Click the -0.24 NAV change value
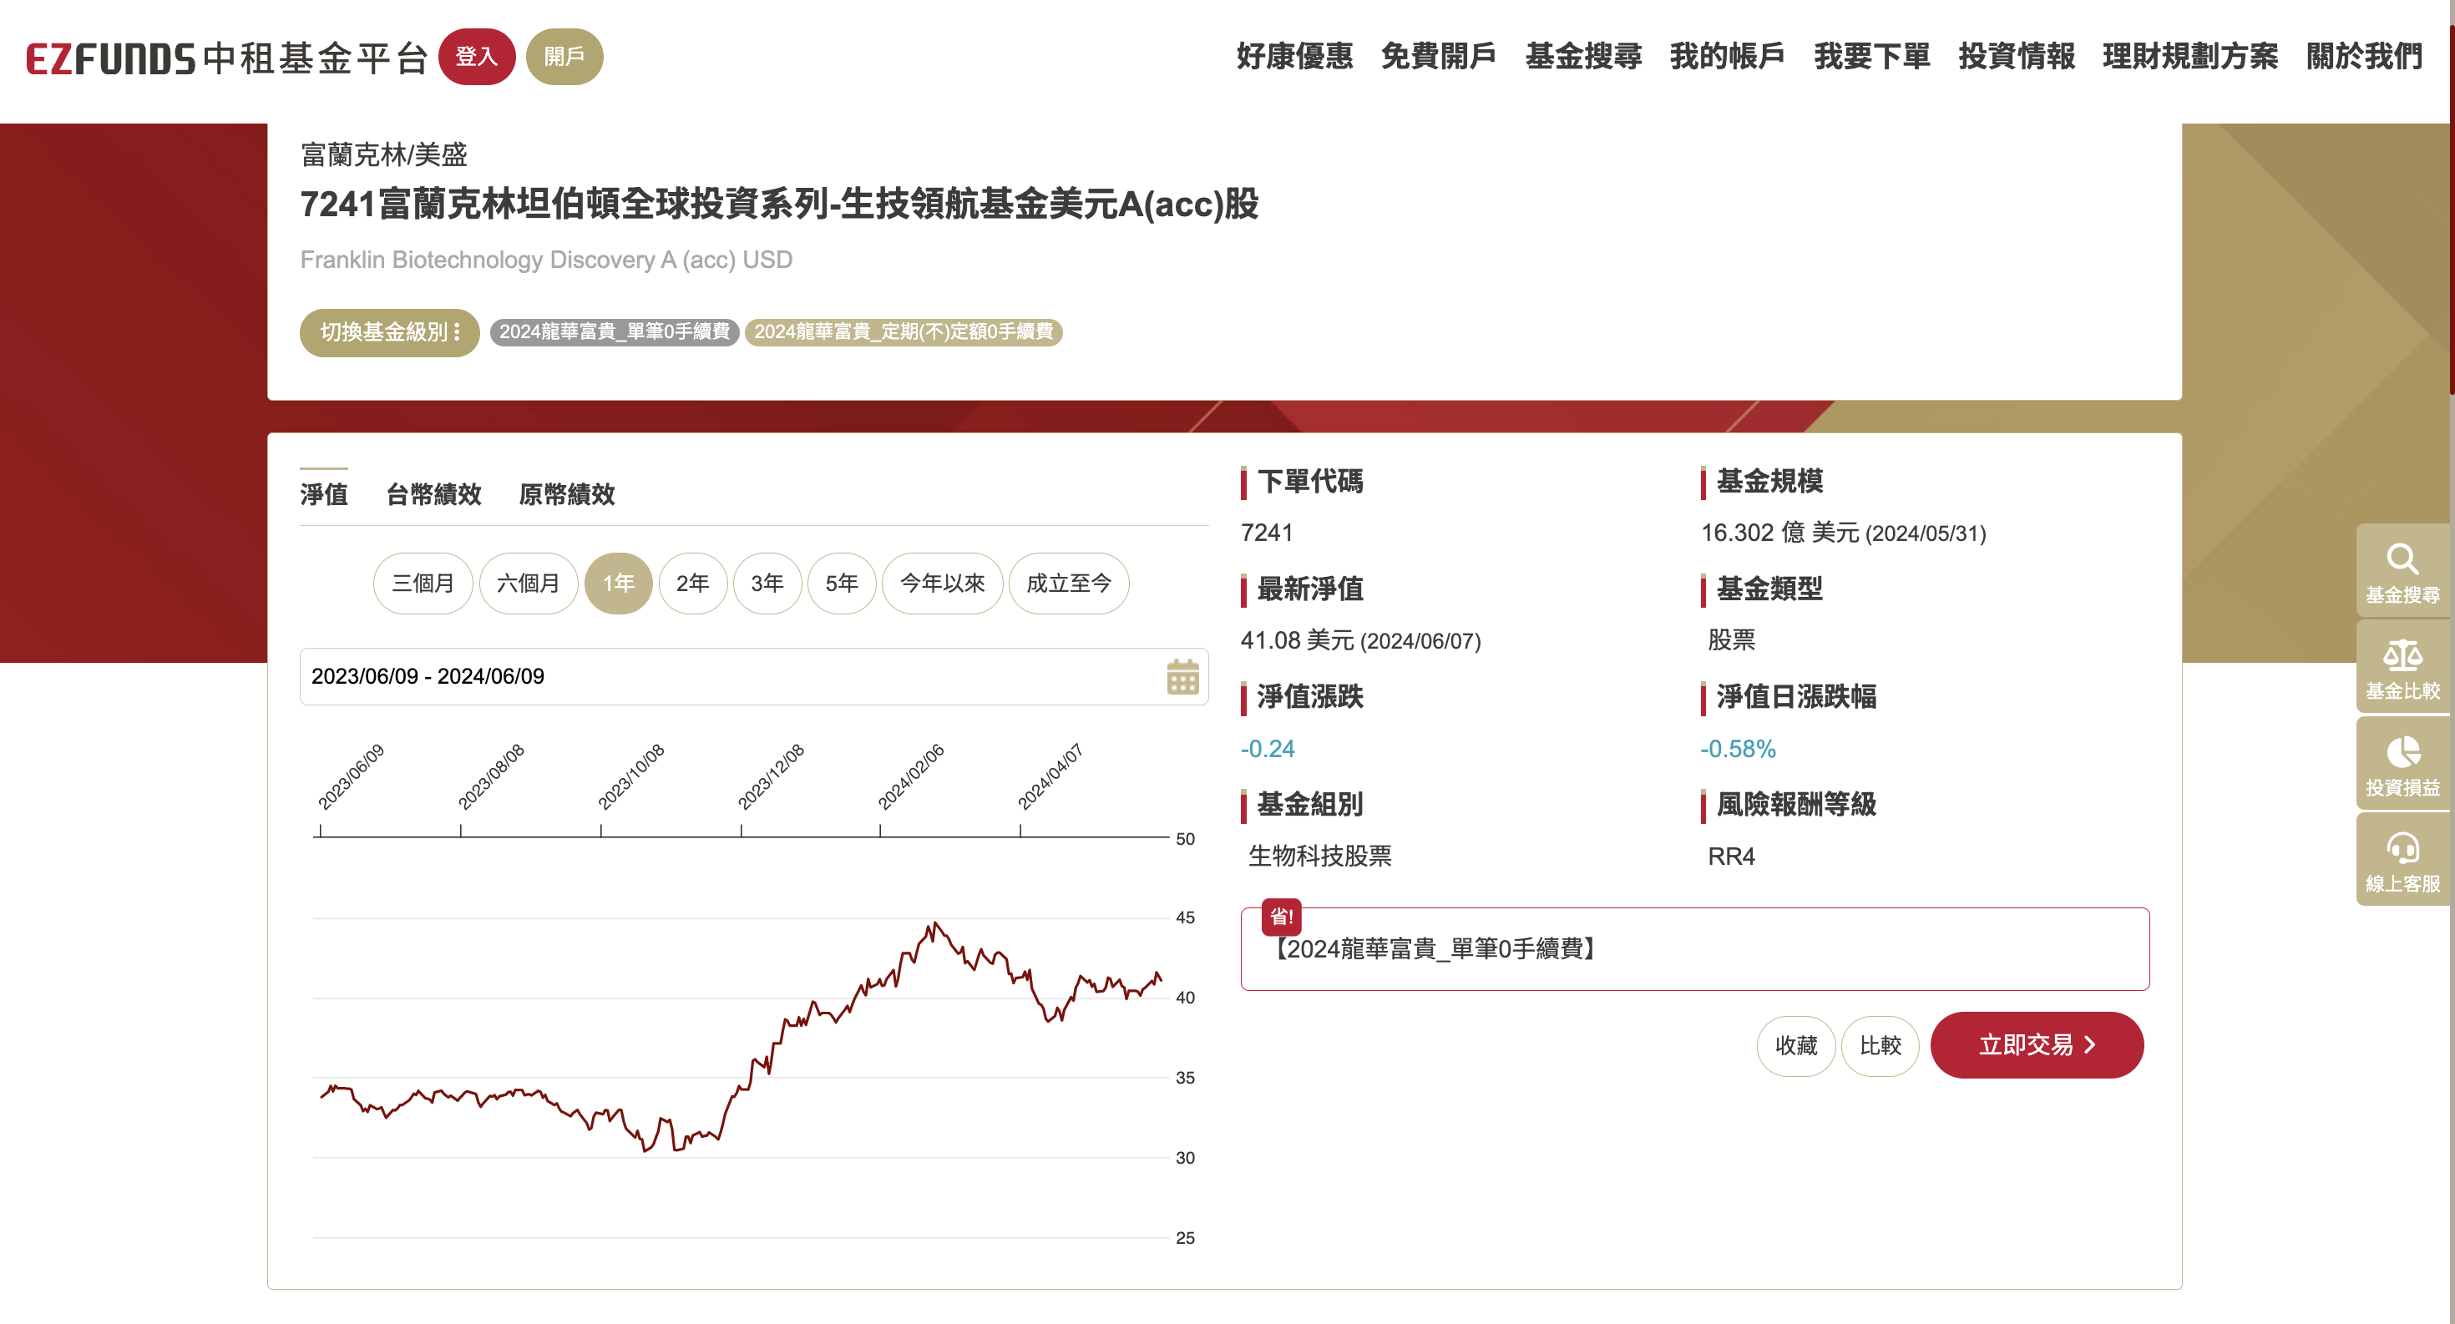The height and width of the screenshot is (1324, 2455). click(1268, 750)
